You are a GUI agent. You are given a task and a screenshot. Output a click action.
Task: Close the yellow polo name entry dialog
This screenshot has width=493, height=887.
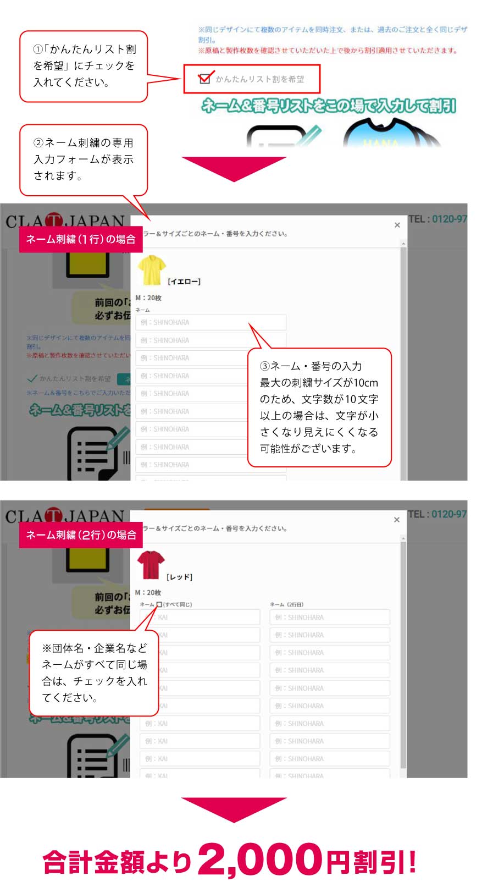[397, 225]
